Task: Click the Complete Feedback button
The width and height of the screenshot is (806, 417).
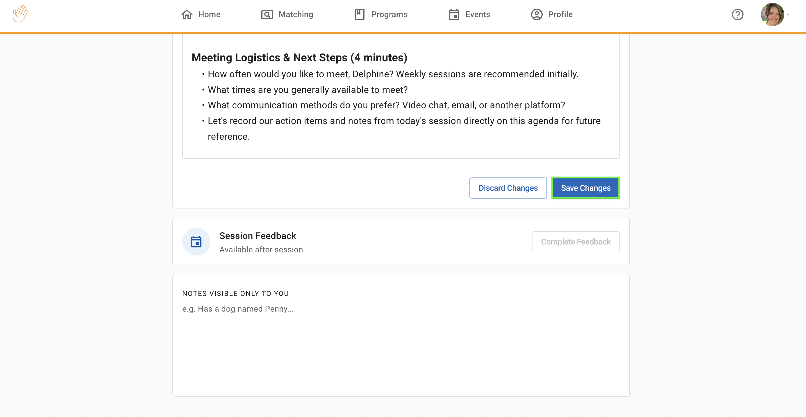Action: pos(576,242)
